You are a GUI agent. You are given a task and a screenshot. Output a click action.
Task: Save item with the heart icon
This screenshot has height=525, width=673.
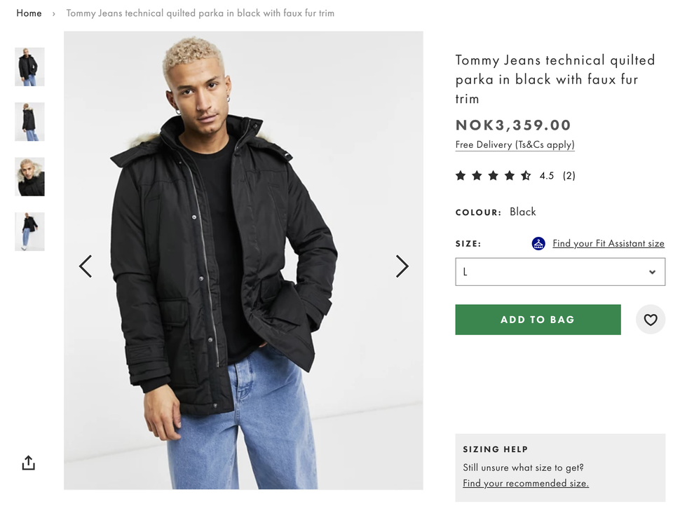point(651,320)
